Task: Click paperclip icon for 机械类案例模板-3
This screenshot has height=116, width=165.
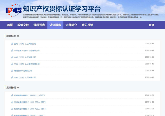Action: click(12, 109)
